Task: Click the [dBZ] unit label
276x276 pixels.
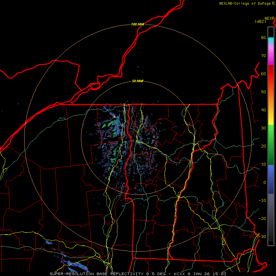Action: [260, 21]
